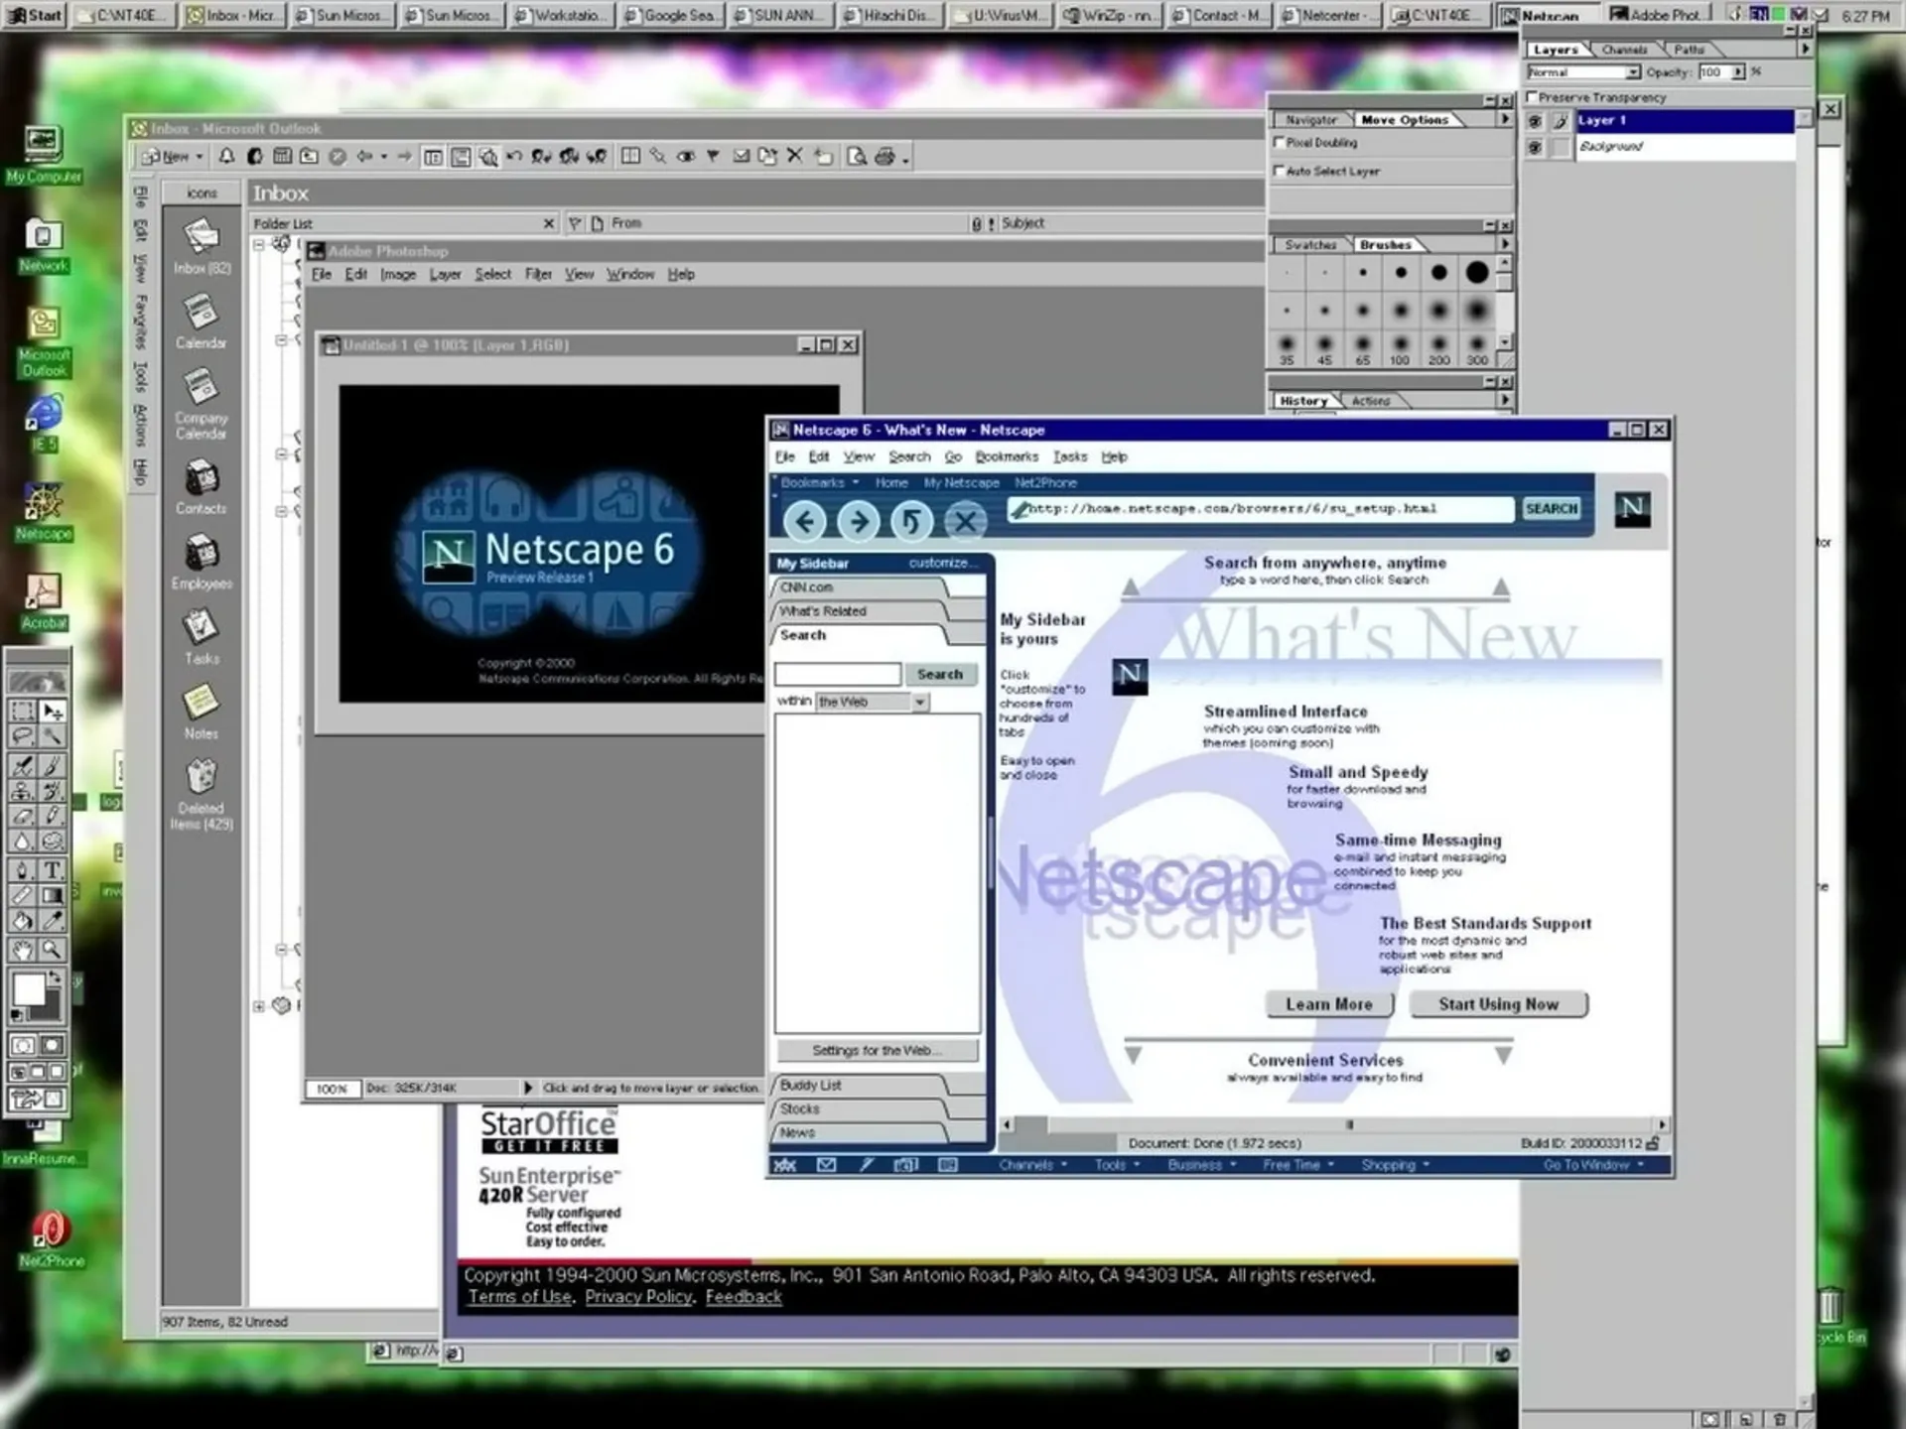
Task: Open the 'within the Web' search dropdown
Action: click(x=920, y=702)
